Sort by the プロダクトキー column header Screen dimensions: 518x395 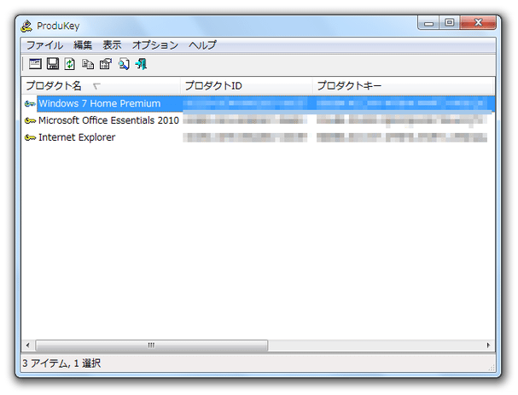(x=403, y=86)
